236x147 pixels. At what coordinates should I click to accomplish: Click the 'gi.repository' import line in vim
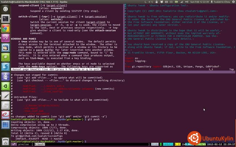(x=172, y=67)
